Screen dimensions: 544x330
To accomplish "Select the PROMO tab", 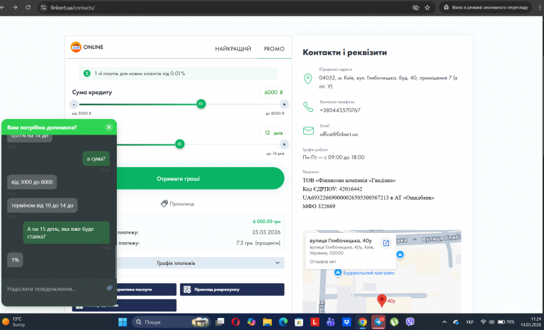I will click(x=274, y=49).
